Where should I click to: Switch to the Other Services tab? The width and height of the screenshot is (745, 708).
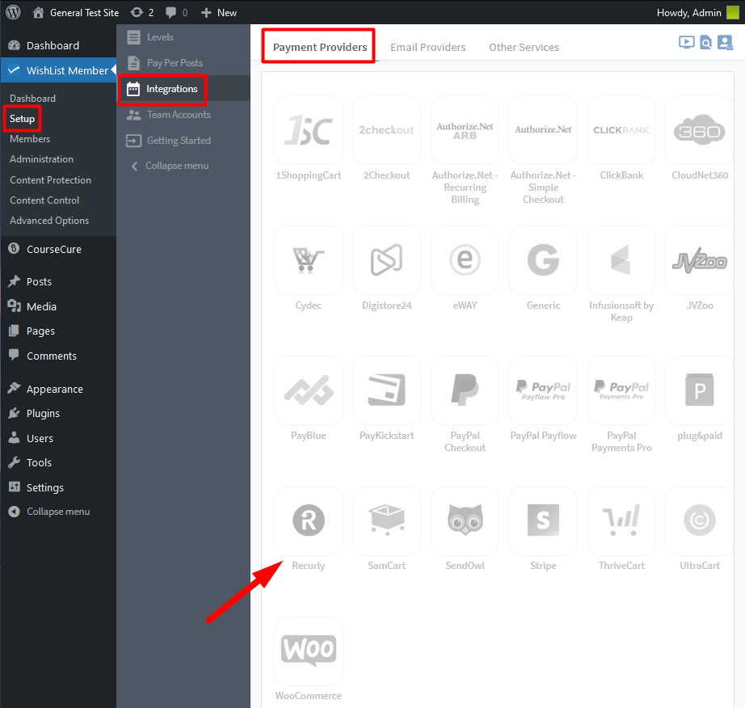524,47
